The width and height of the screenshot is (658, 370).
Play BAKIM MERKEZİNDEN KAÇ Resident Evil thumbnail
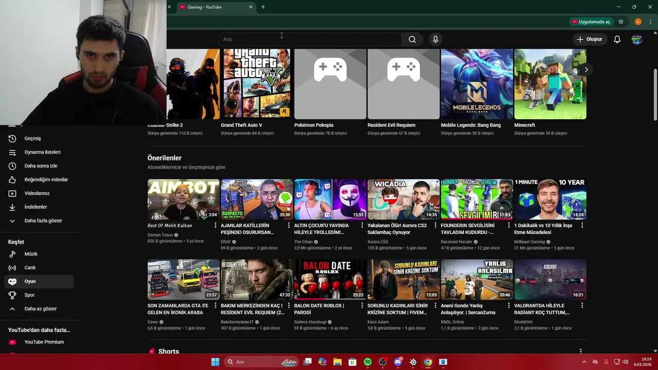pyautogui.click(x=257, y=280)
